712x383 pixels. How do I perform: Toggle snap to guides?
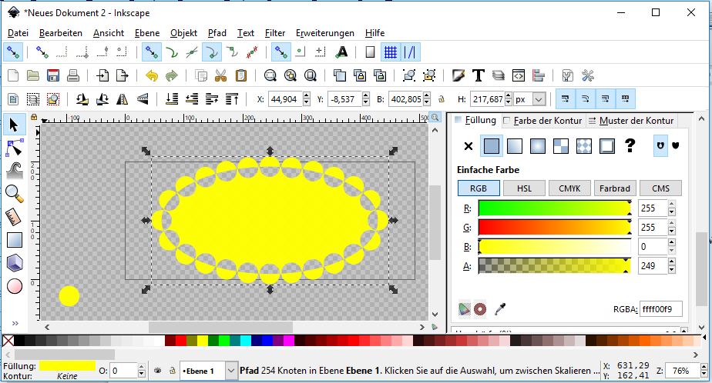pyautogui.click(x=410, y=52)
